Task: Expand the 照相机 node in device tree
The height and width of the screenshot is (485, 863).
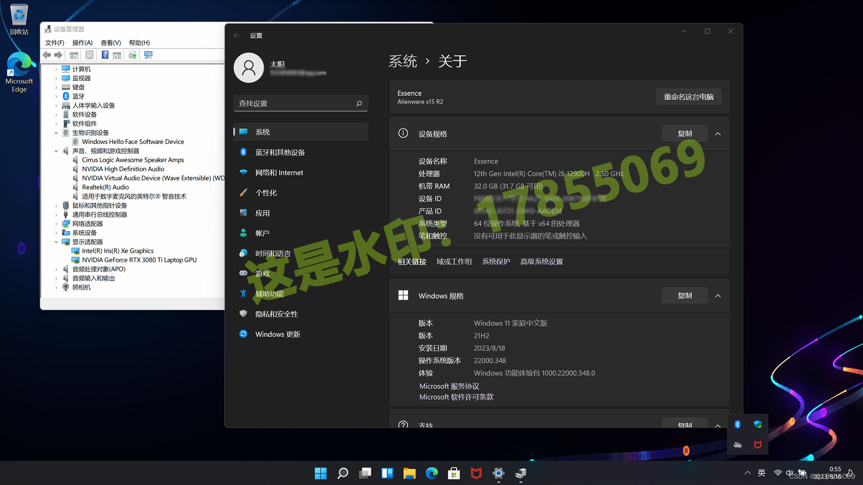Action: [x=56, y=288]
